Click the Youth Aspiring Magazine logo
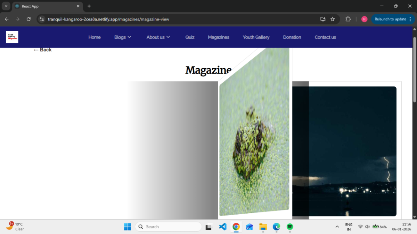The height and width of the screenshot is (234, 417). pyautogui.click(x=12, y=37)
